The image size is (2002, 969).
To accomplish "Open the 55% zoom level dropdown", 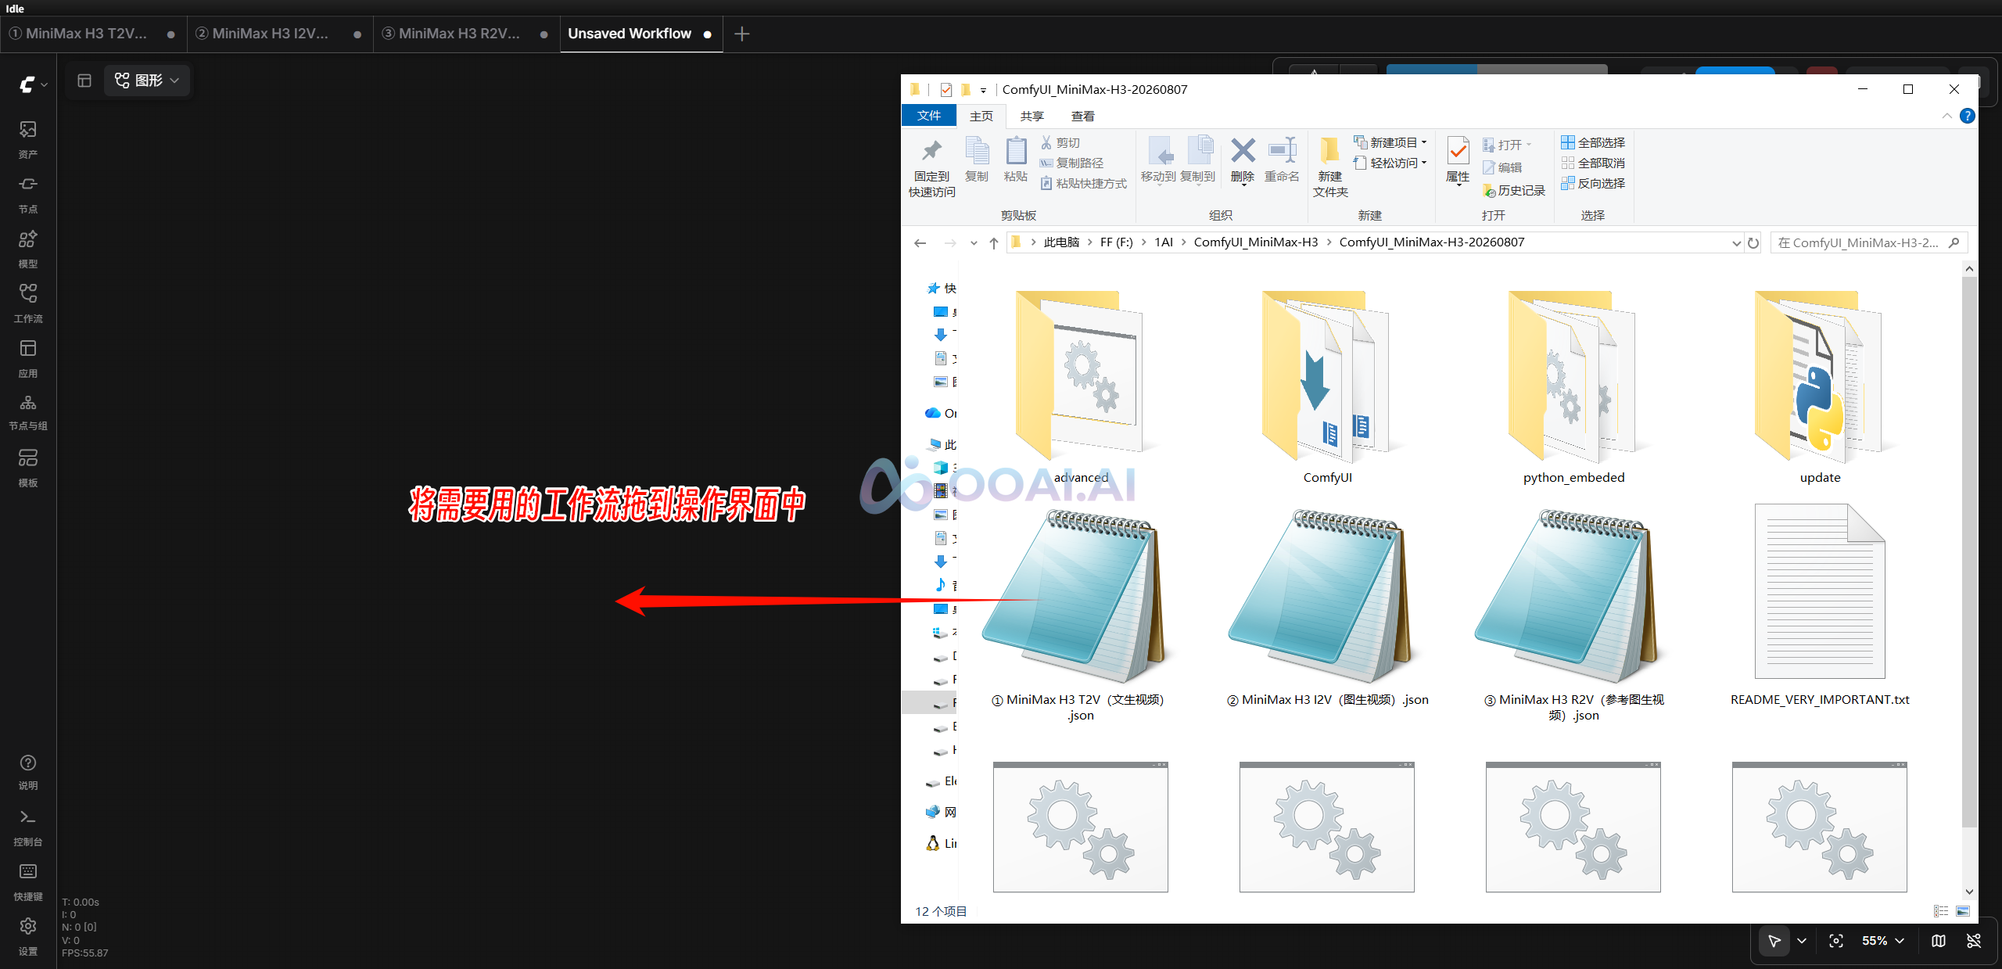I will tap(1882, 941).
